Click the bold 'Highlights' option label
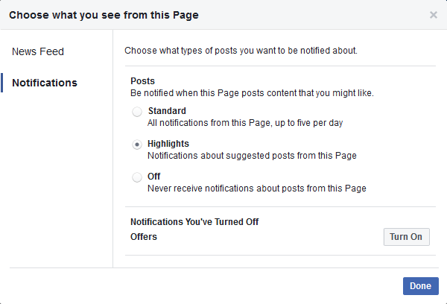Viewport: 447px width, 304px height. pos(168,144)
